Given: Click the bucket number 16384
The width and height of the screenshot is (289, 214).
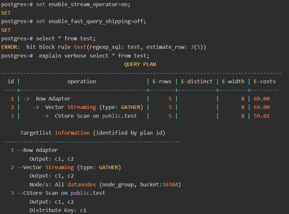Looking at the screenshot, I should pyautogui.click(x=170, y=185).
